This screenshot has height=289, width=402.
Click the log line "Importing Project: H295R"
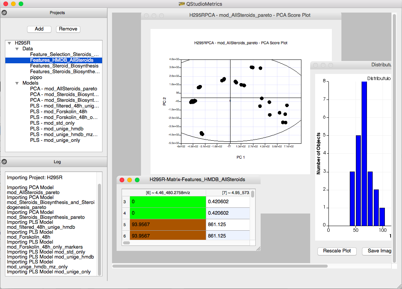pyautogui.click(x=35, y=177)
